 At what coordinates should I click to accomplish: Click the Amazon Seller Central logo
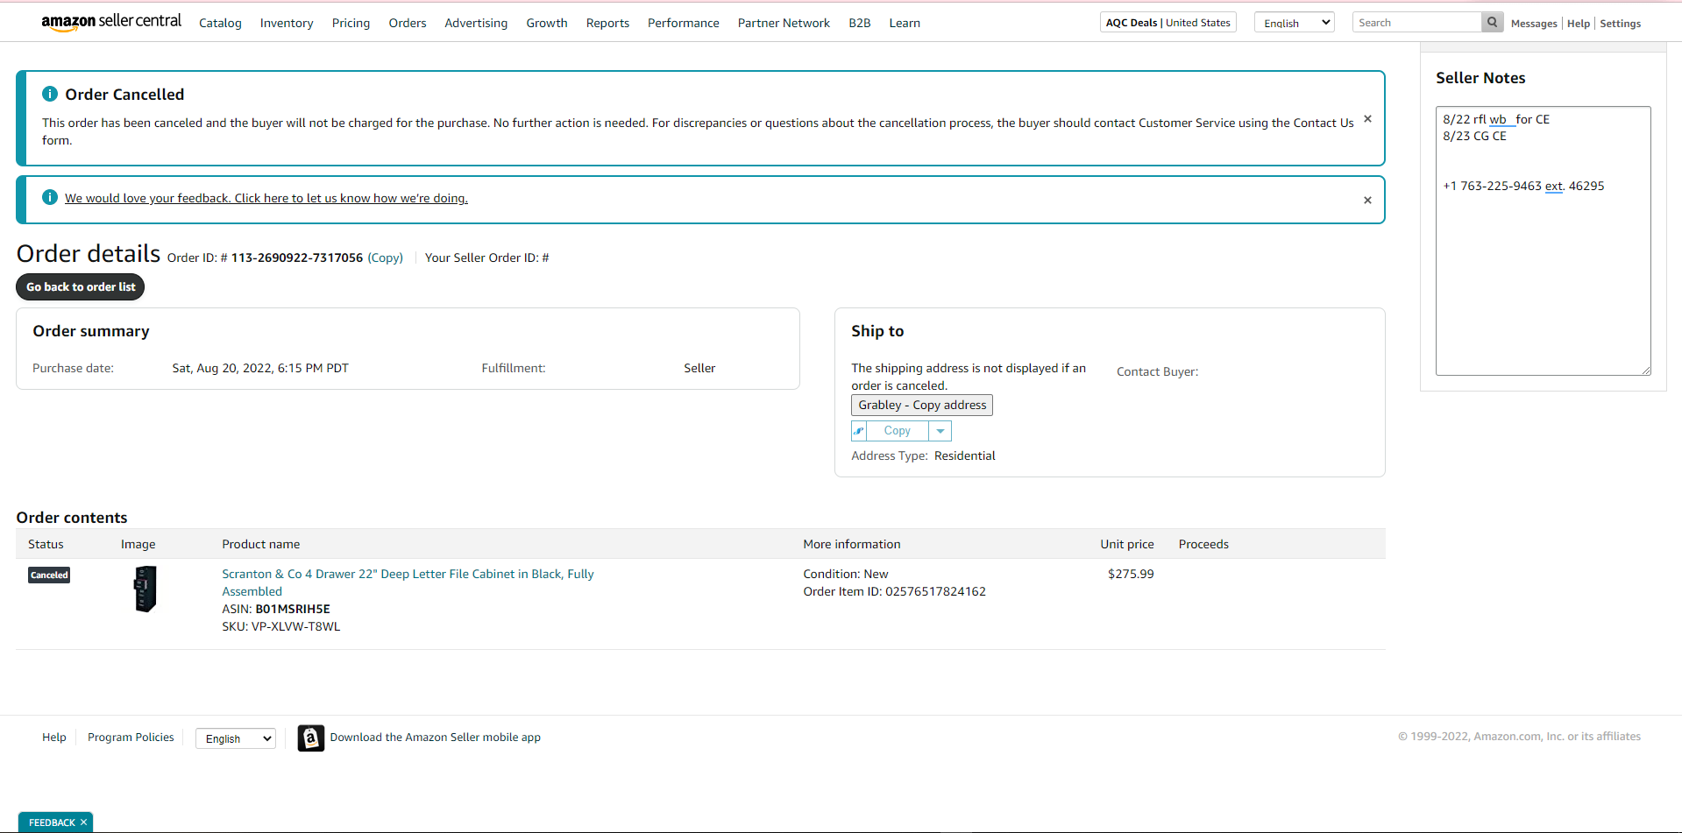(111, 22)
